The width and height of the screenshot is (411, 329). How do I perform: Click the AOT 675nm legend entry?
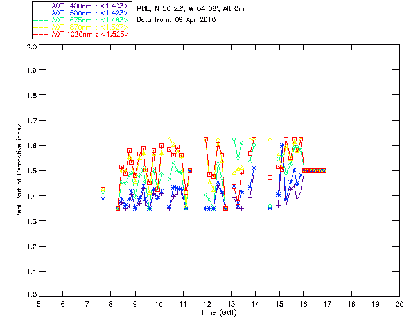click(82, 20)
